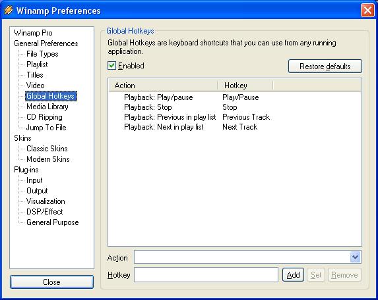Click the Restore defaults button
Screen dimensions: 378x300
pos(325,66)
